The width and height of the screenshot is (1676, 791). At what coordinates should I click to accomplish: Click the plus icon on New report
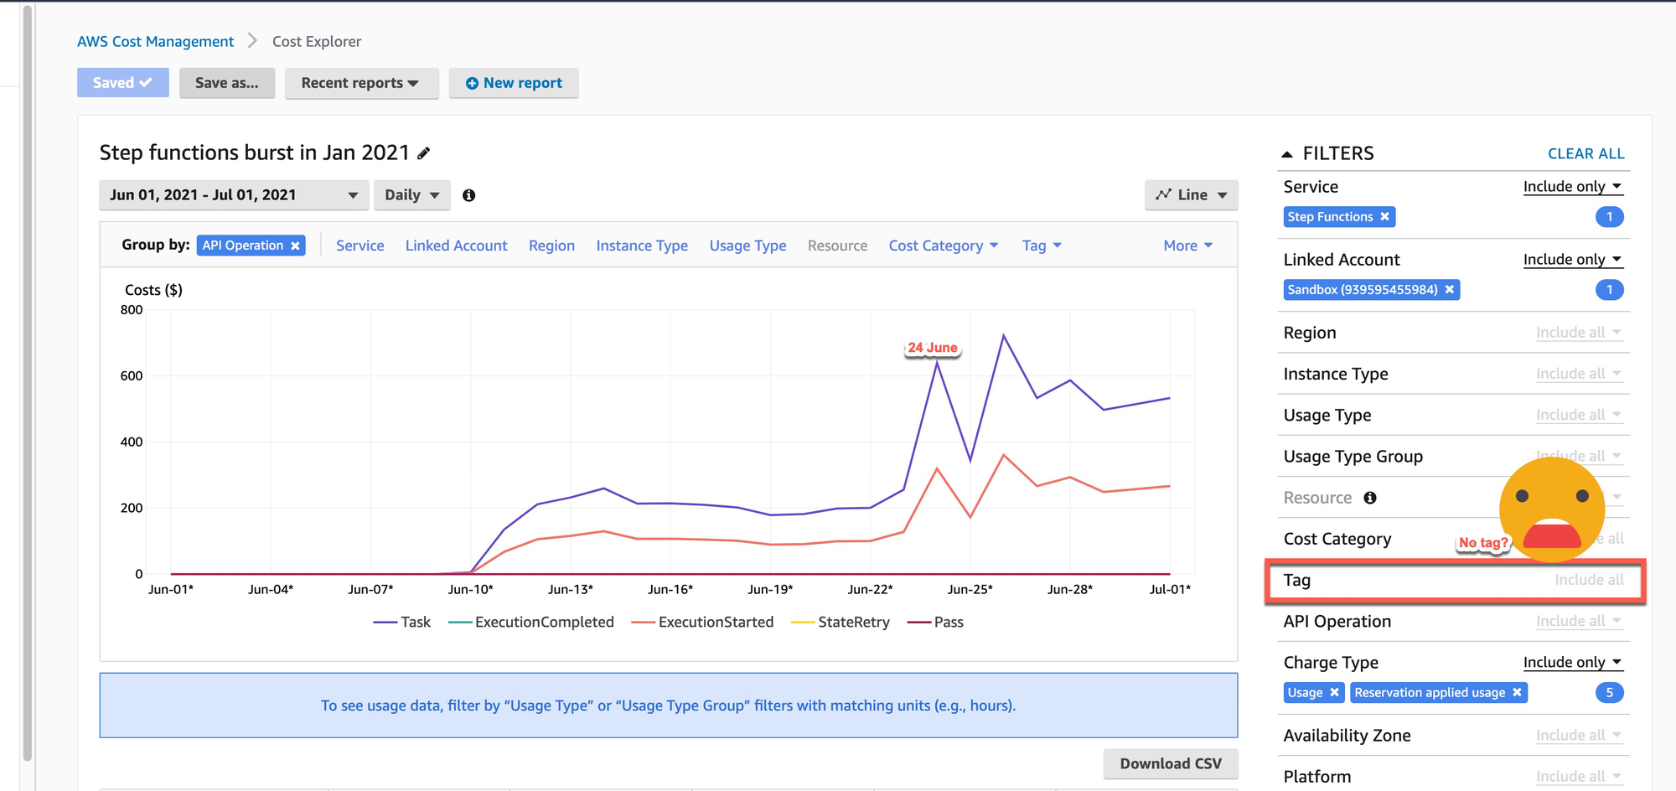[473, 82]
